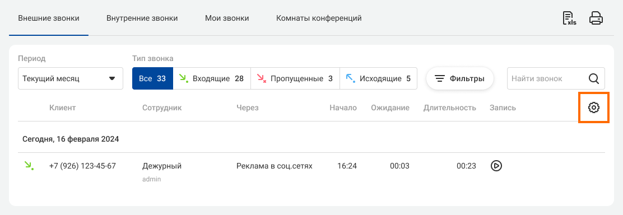Open table column settings gear
This screenshot has width=623, height=215.
[594, 107]
